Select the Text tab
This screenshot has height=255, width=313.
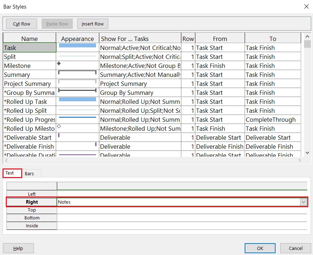(10, 173)
